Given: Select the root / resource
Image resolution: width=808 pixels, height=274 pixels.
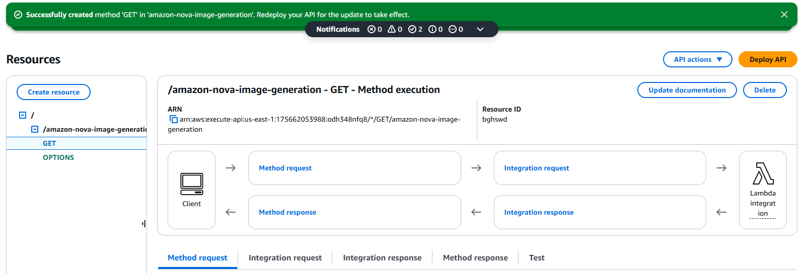Looking at the screenshot, I should pyautogui.click(x=33, y=115).
